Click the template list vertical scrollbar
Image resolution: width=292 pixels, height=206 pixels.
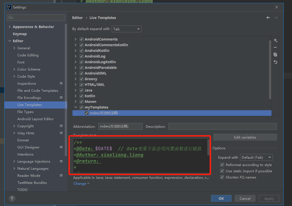click(270, 70)
